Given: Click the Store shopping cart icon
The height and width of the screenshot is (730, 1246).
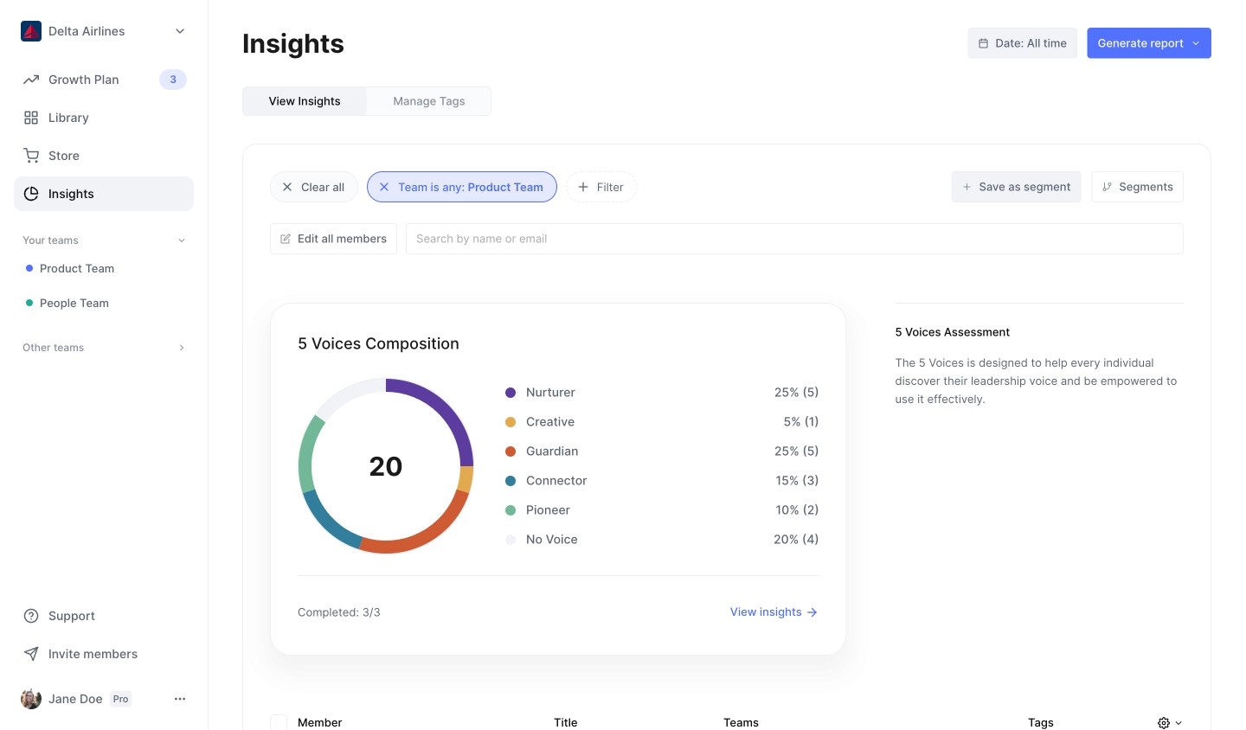Looking at the screenshot, I should click(31, 156).
